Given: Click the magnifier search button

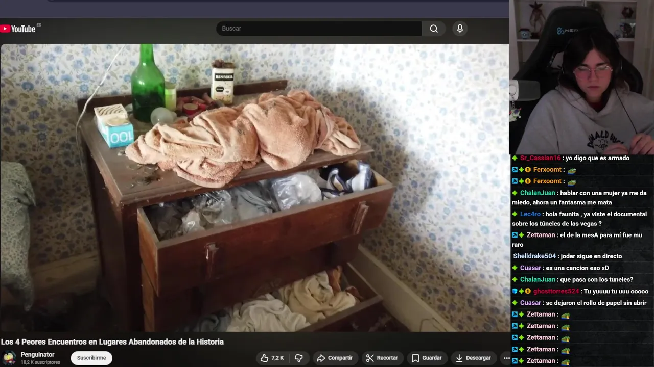Looking at the screenshot, I should click(434, 29).
